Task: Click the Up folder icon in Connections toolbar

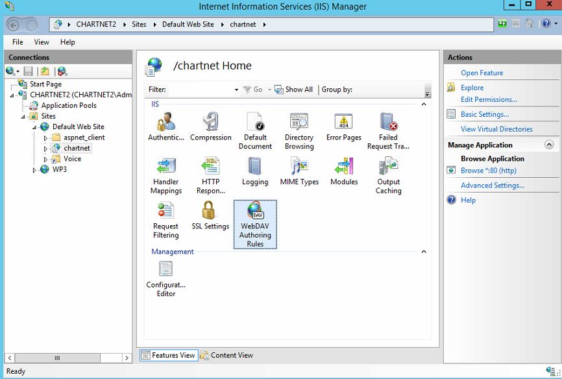Action: pyautogui.click(x=45, y=71)
